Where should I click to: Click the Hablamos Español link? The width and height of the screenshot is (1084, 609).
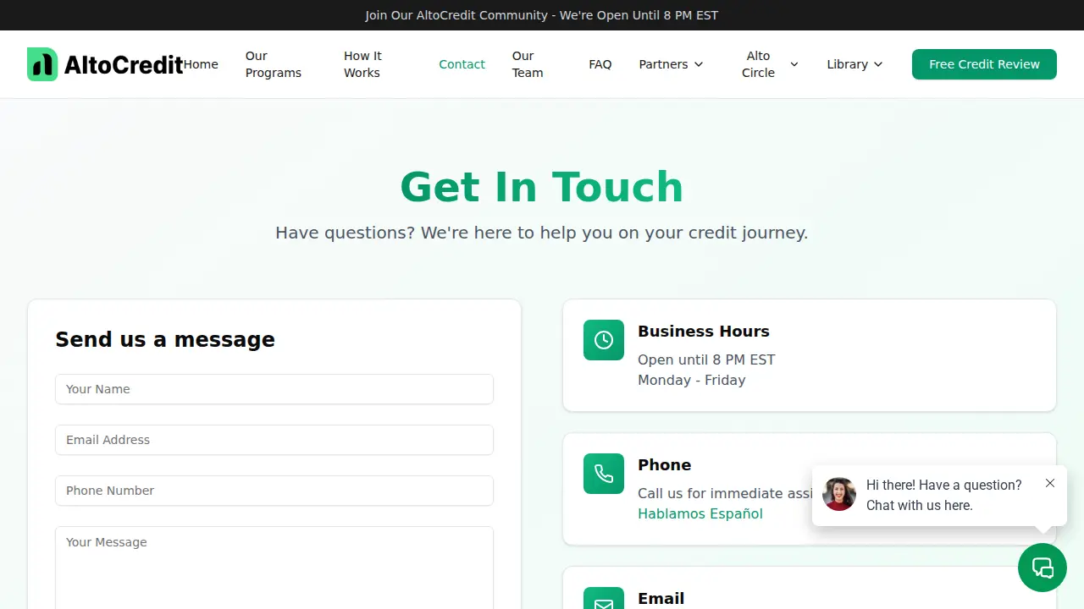pyautogui.click(x=700, y=513)
